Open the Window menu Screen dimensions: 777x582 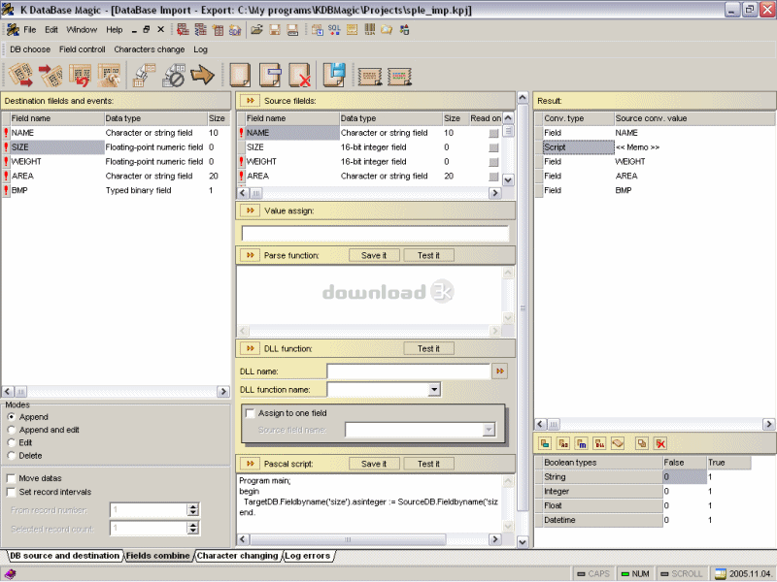pyautogui.click(x=82, y=30)
